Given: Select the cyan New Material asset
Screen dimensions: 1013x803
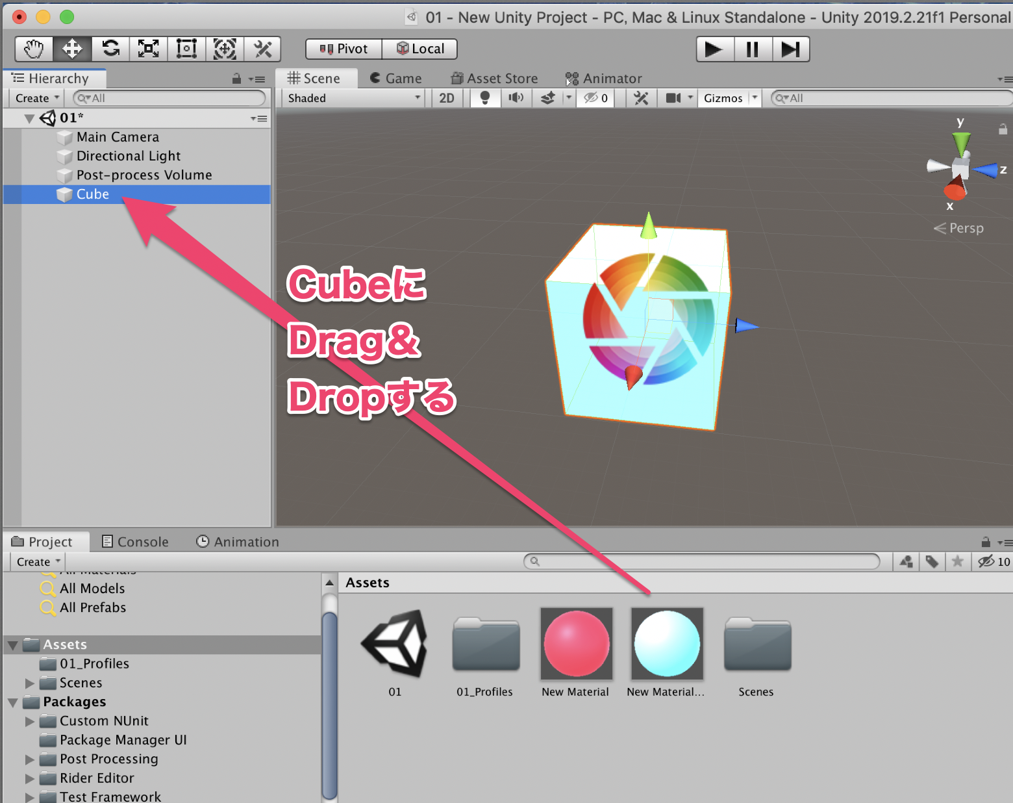Looking at the screenshot, I should pos(666,652).
